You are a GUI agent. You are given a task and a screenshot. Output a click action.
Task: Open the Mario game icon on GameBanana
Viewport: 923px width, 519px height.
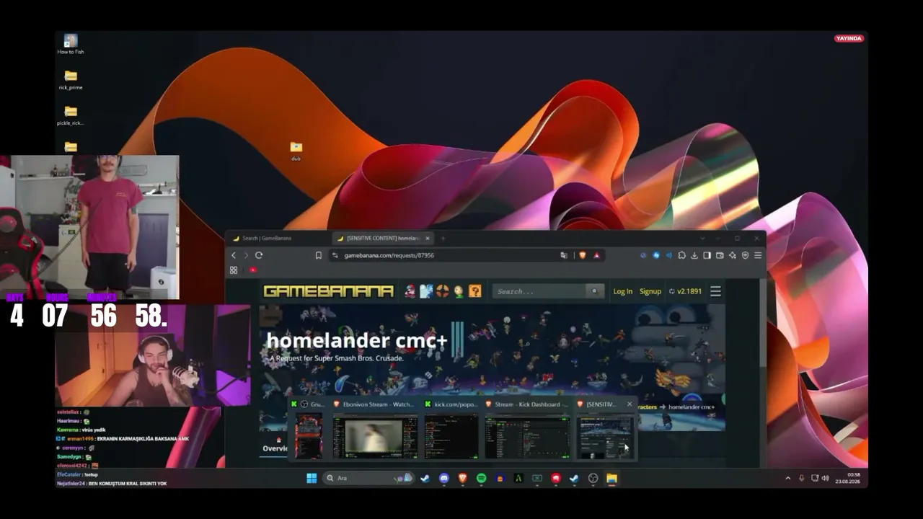coord(410,291)
